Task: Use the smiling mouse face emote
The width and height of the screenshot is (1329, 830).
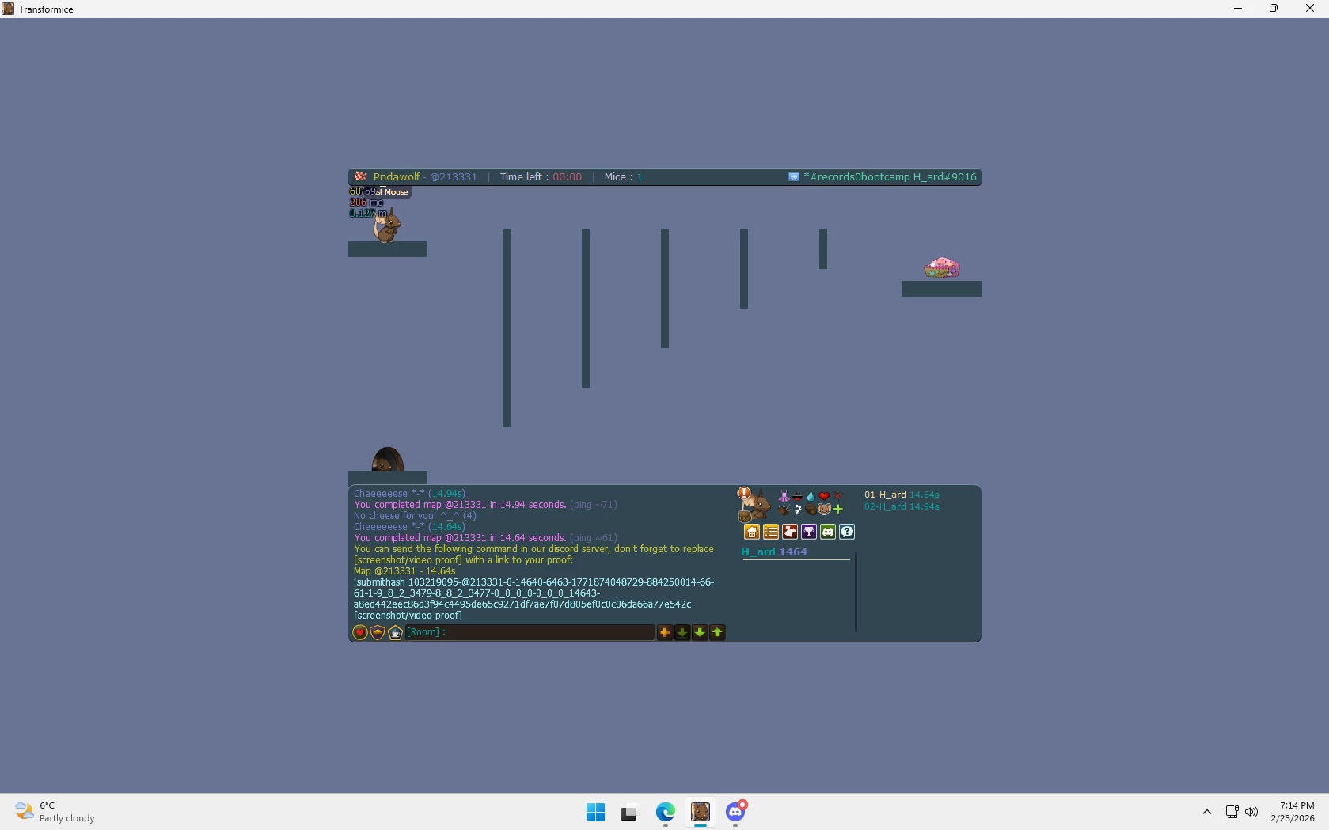Action: (x=824, y=509)
